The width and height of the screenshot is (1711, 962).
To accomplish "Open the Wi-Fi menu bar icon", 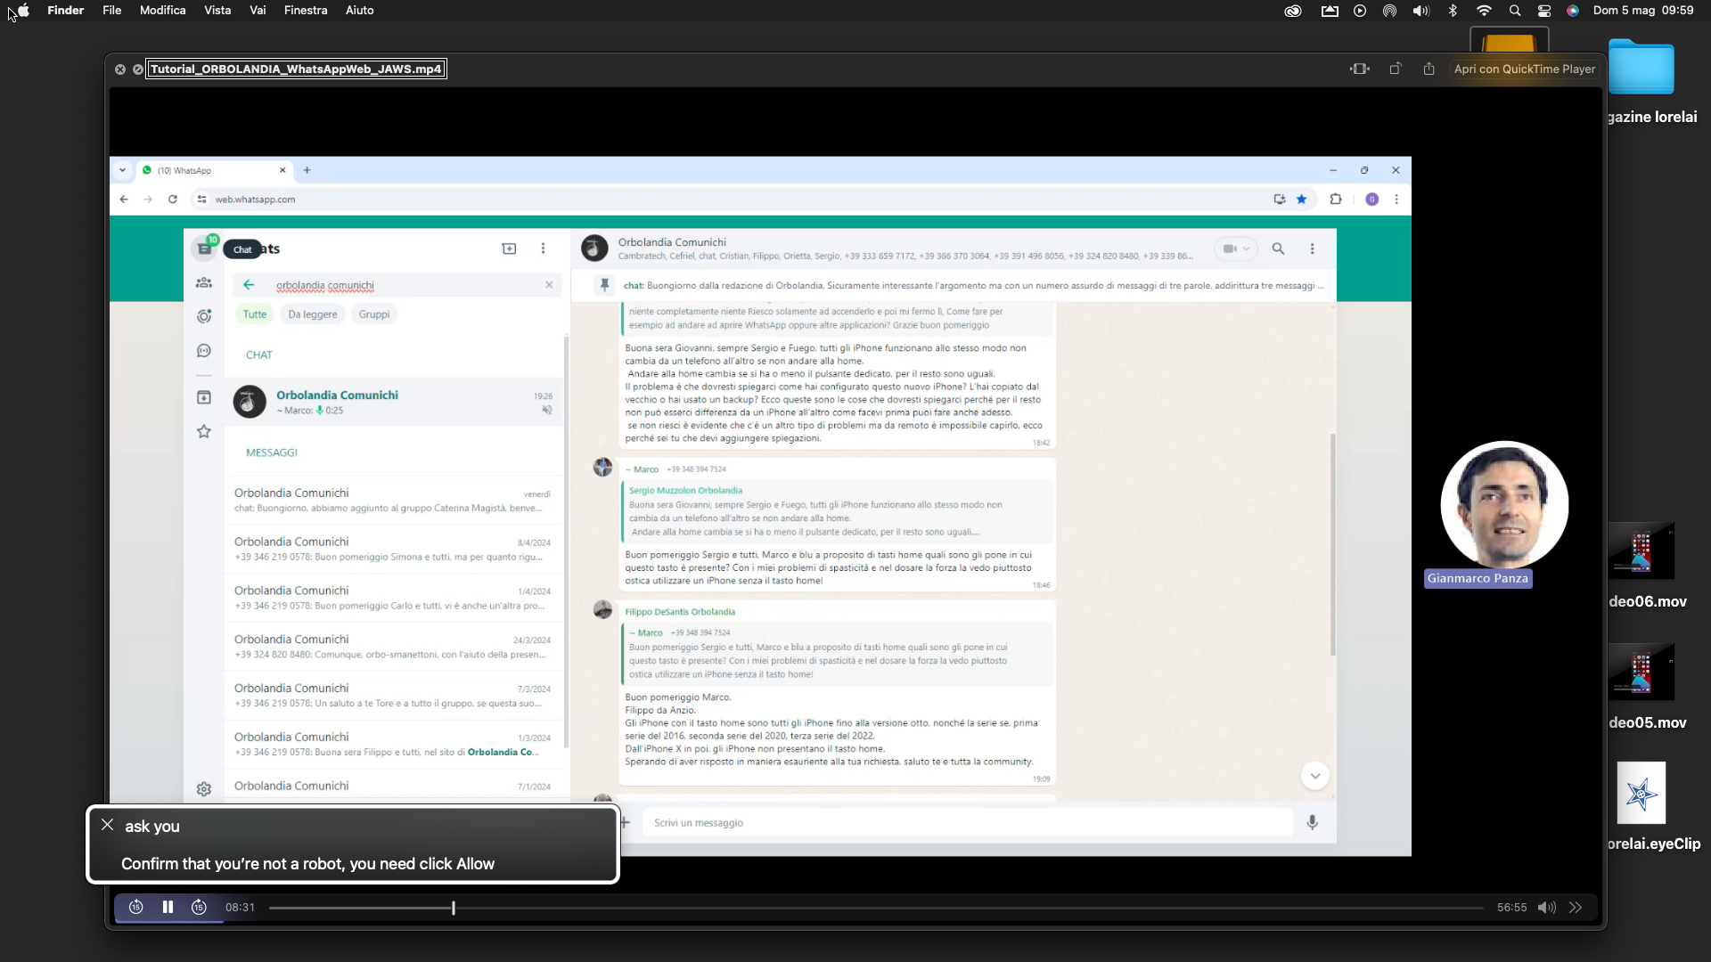I will [1484, 11].
